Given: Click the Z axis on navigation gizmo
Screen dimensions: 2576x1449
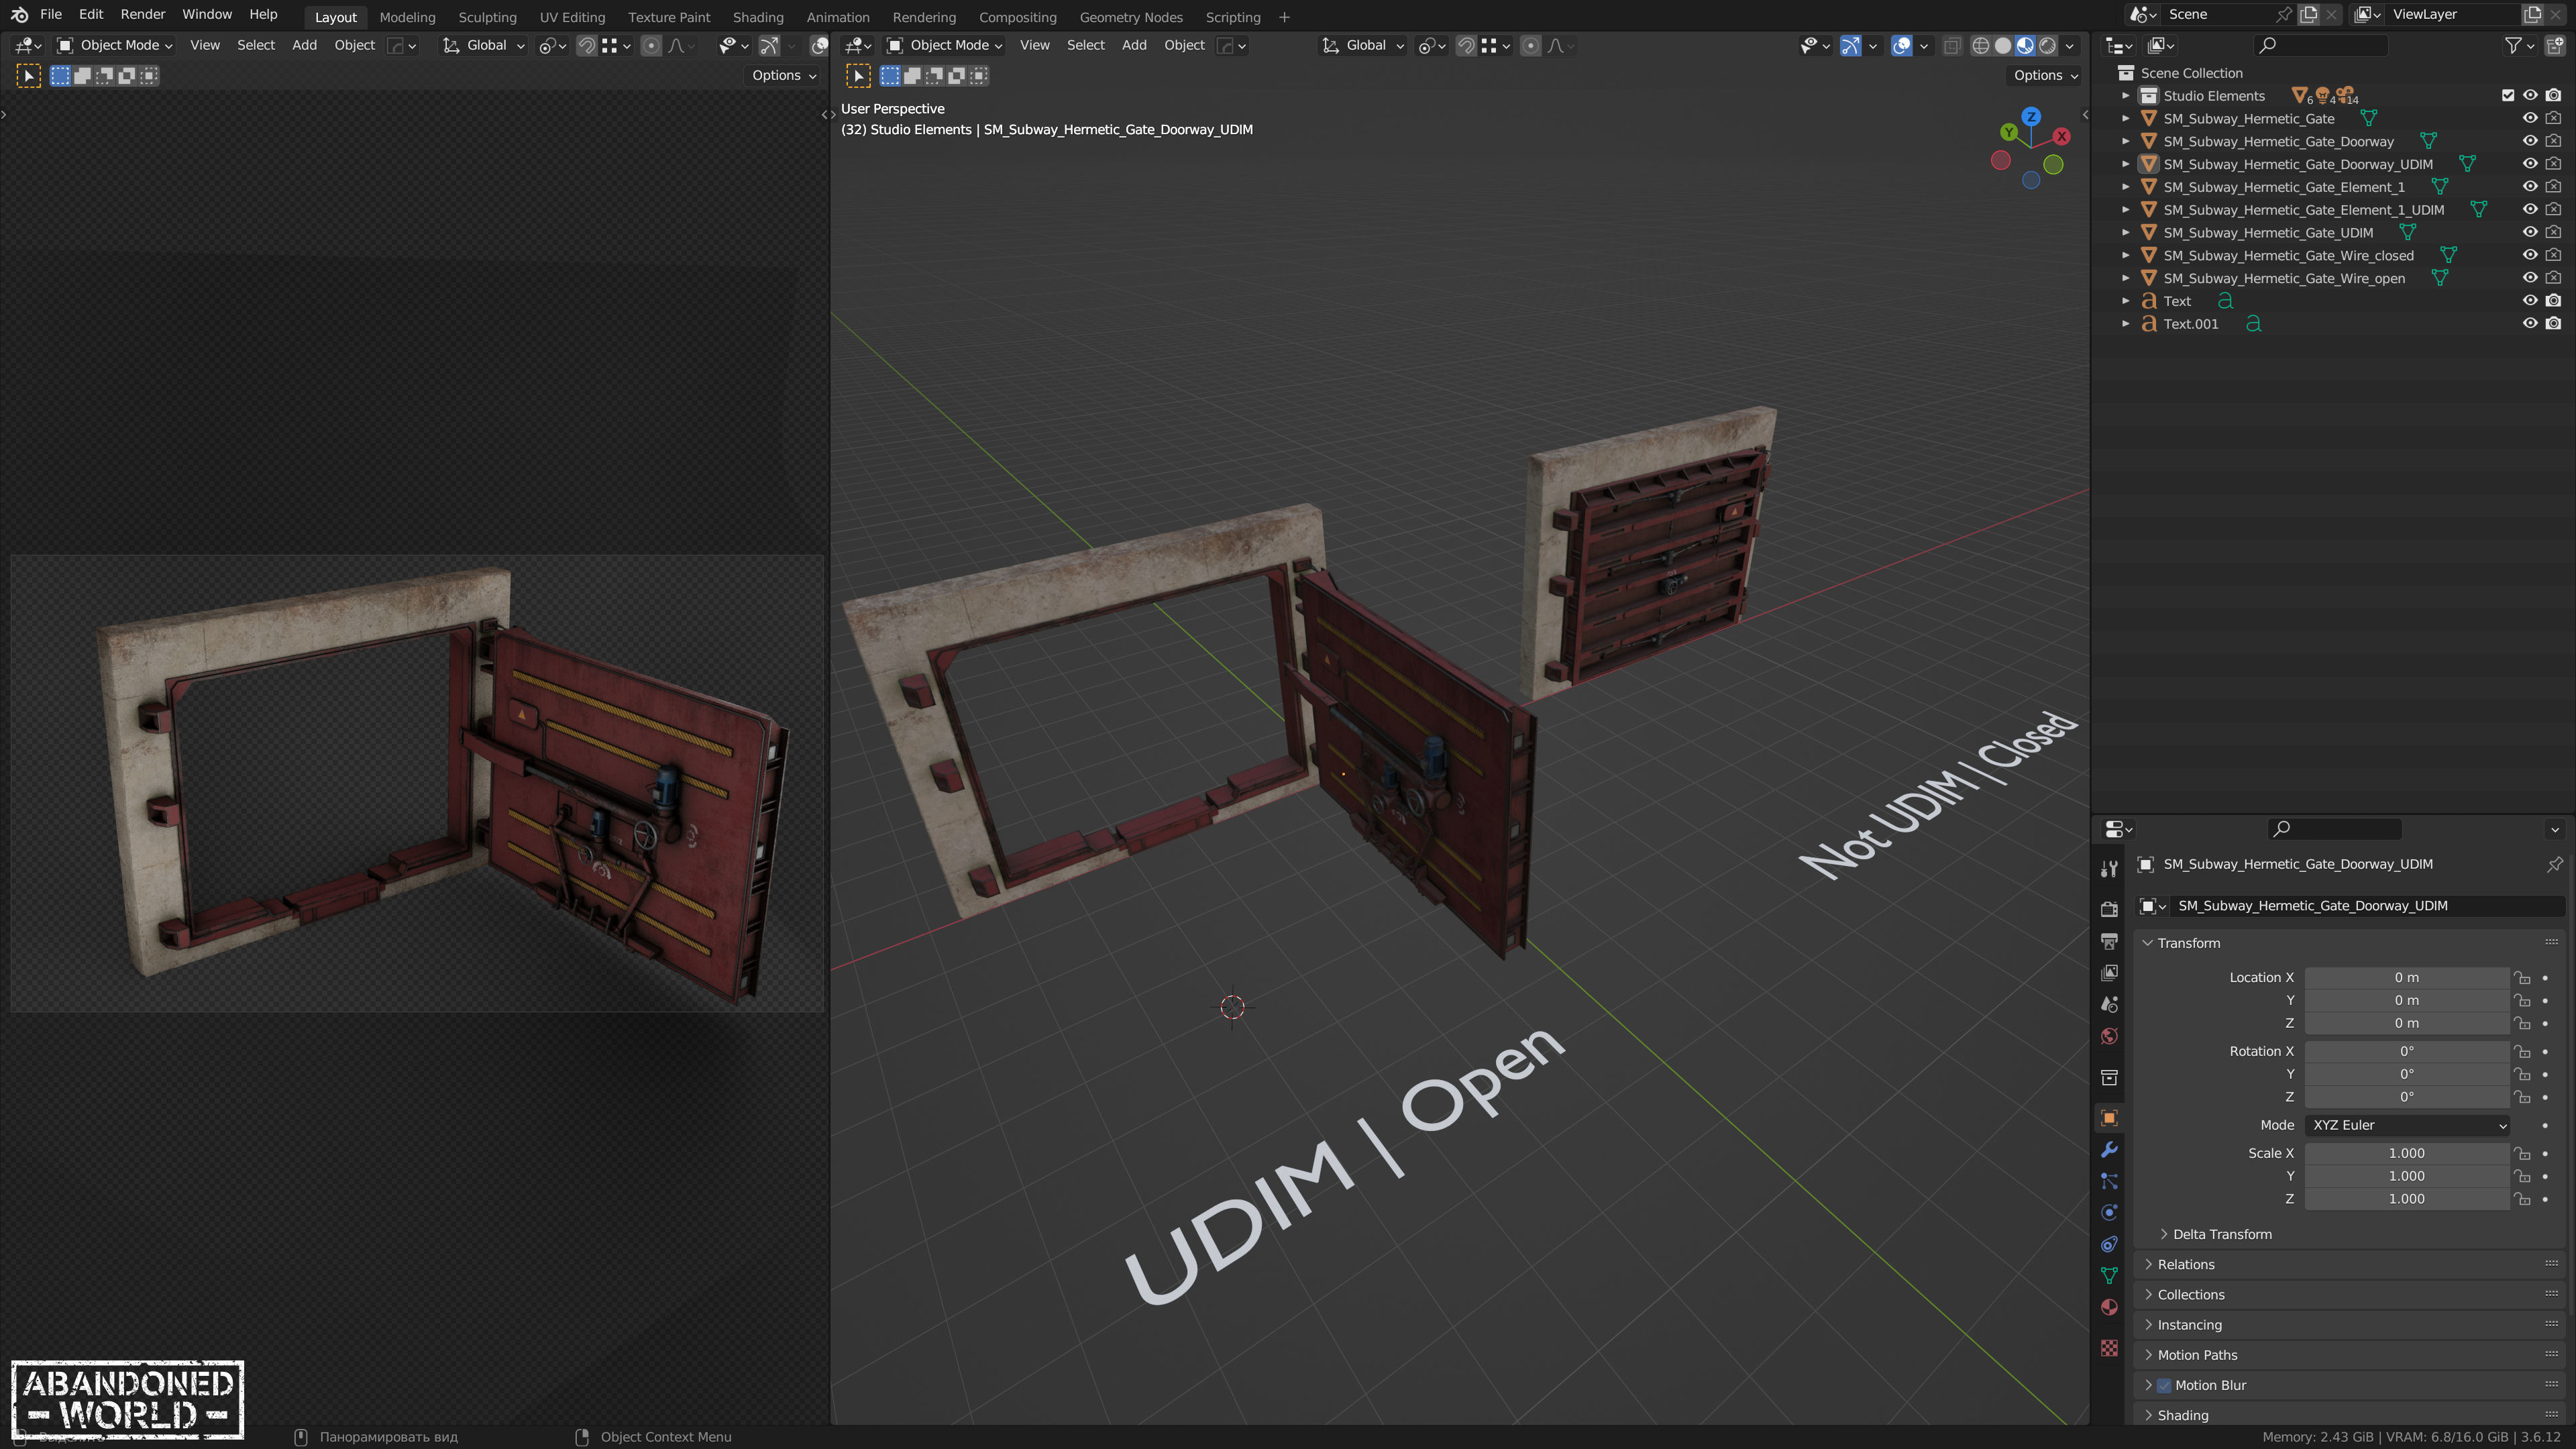Looking at the screenshot, I should pos(2031,117).
